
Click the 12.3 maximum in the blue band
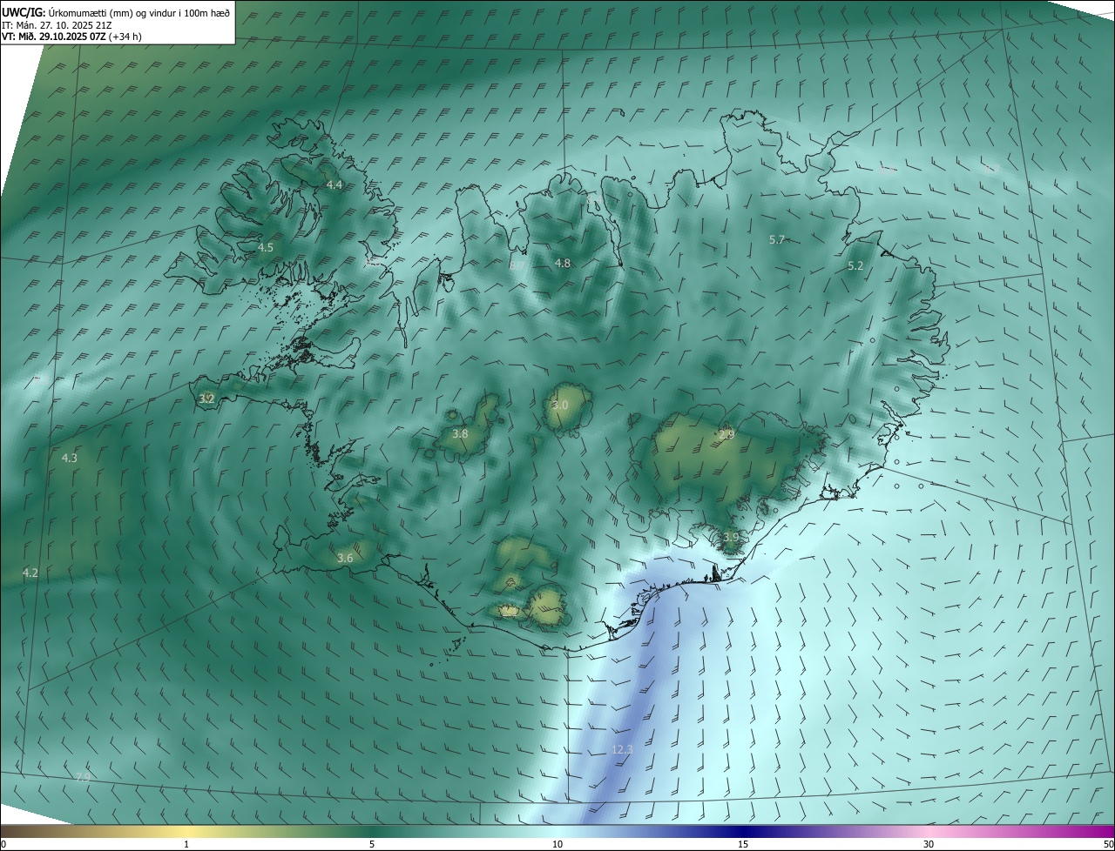622,749
